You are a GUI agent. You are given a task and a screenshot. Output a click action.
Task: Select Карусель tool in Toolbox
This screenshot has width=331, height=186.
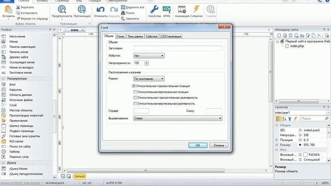[x=16, y=89]
